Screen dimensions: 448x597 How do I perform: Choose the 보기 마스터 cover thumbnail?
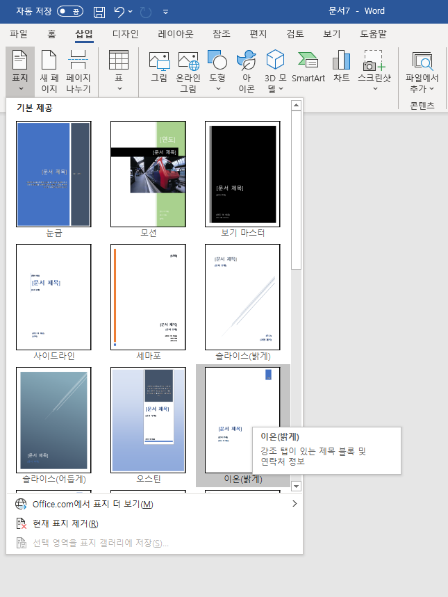click(x=242, y=174)
